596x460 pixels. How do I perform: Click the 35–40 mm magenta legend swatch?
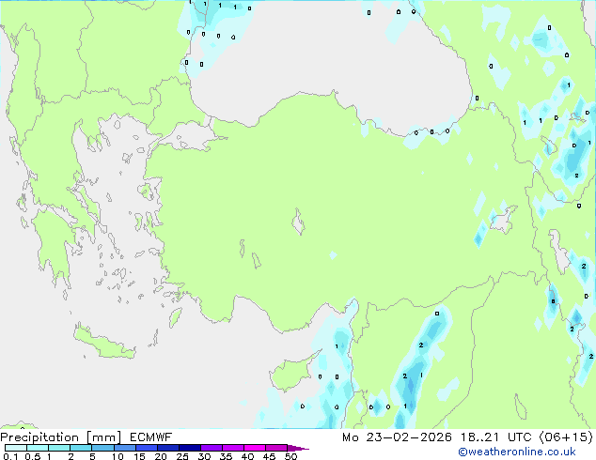tap(232, 448)
